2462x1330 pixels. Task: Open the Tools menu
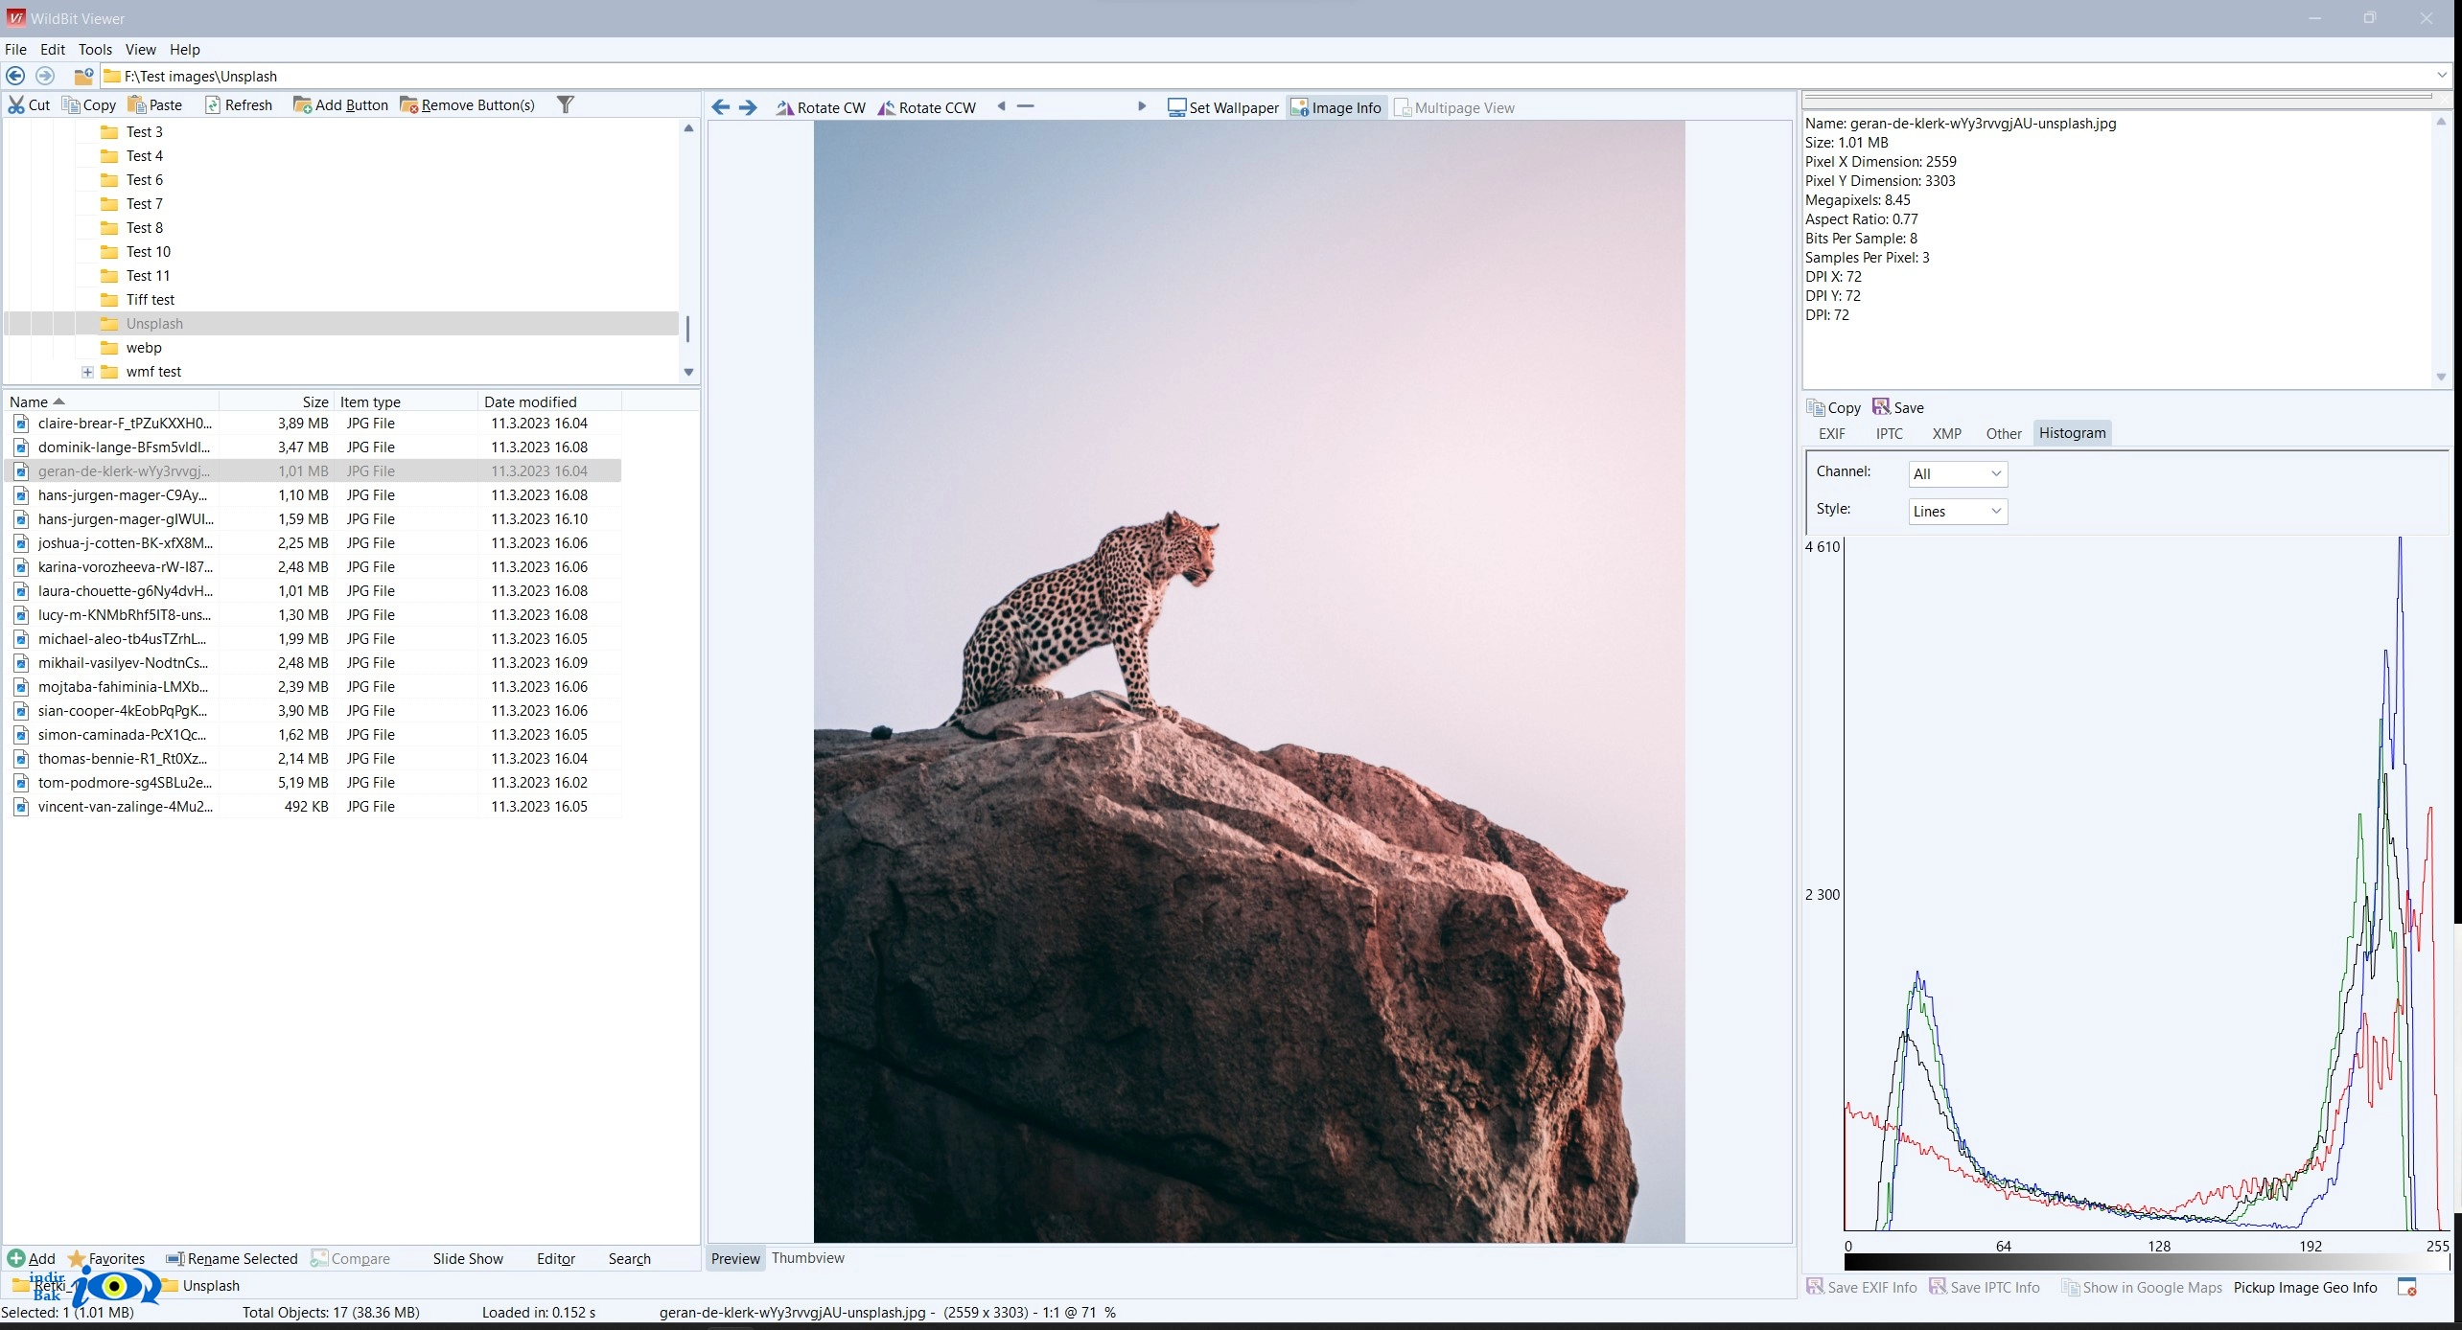95,49
